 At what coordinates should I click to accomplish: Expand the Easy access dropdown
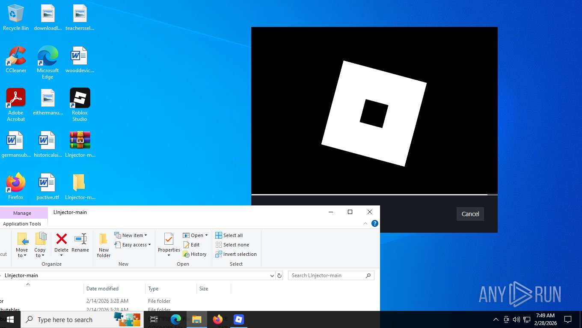pos(133,245)
